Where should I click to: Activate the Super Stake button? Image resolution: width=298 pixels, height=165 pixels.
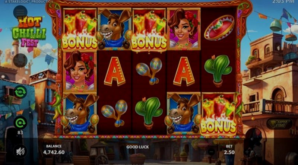(279, 124)
